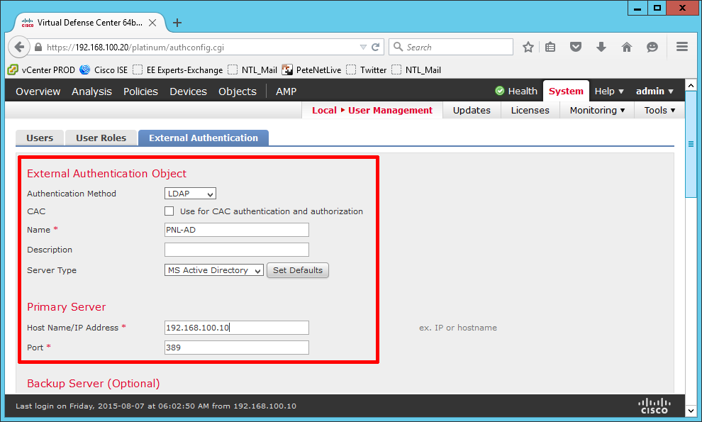Open the Objects menu

(x=238, y=91)
